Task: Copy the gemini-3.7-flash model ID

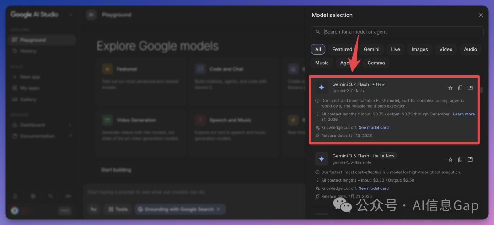Action: coord(460,88)
